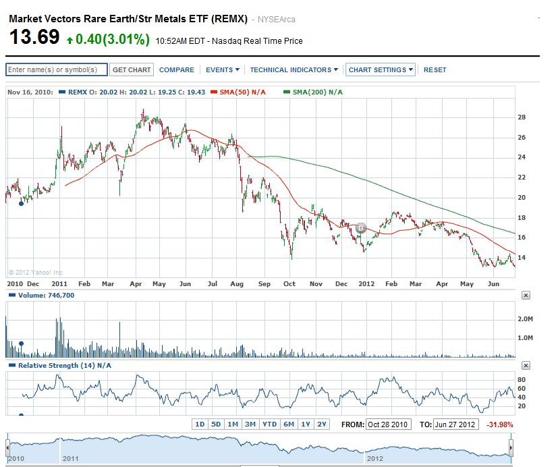558x467 pixels.
Task: Click the symbol entry input field
Action: (56, 70)
